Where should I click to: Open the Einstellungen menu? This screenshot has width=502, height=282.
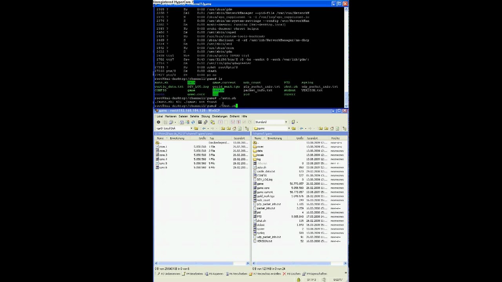click(x=220, y=116)
